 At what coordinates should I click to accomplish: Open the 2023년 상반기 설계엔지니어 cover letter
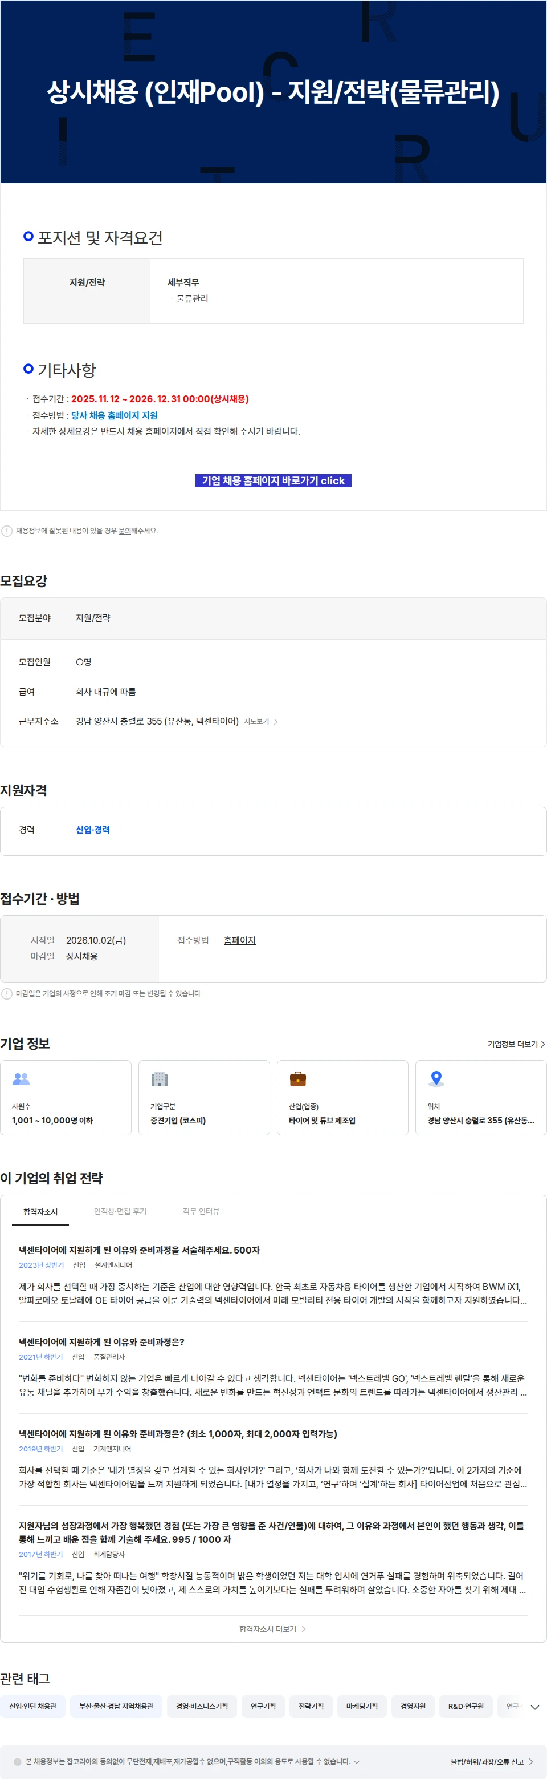click(273, 1275)
